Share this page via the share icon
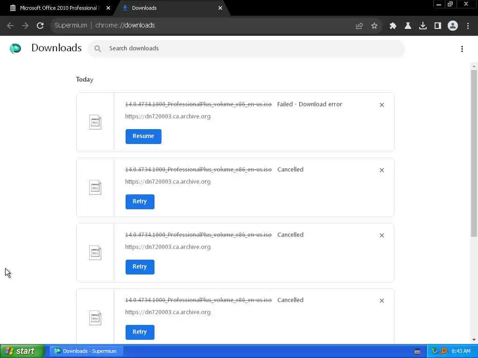Screen dimensions: 478x358 [x=359, y=26]
